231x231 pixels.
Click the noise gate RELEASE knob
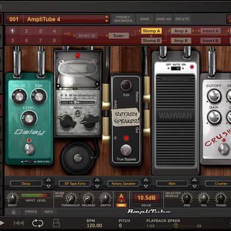click(x=88, y=198)
